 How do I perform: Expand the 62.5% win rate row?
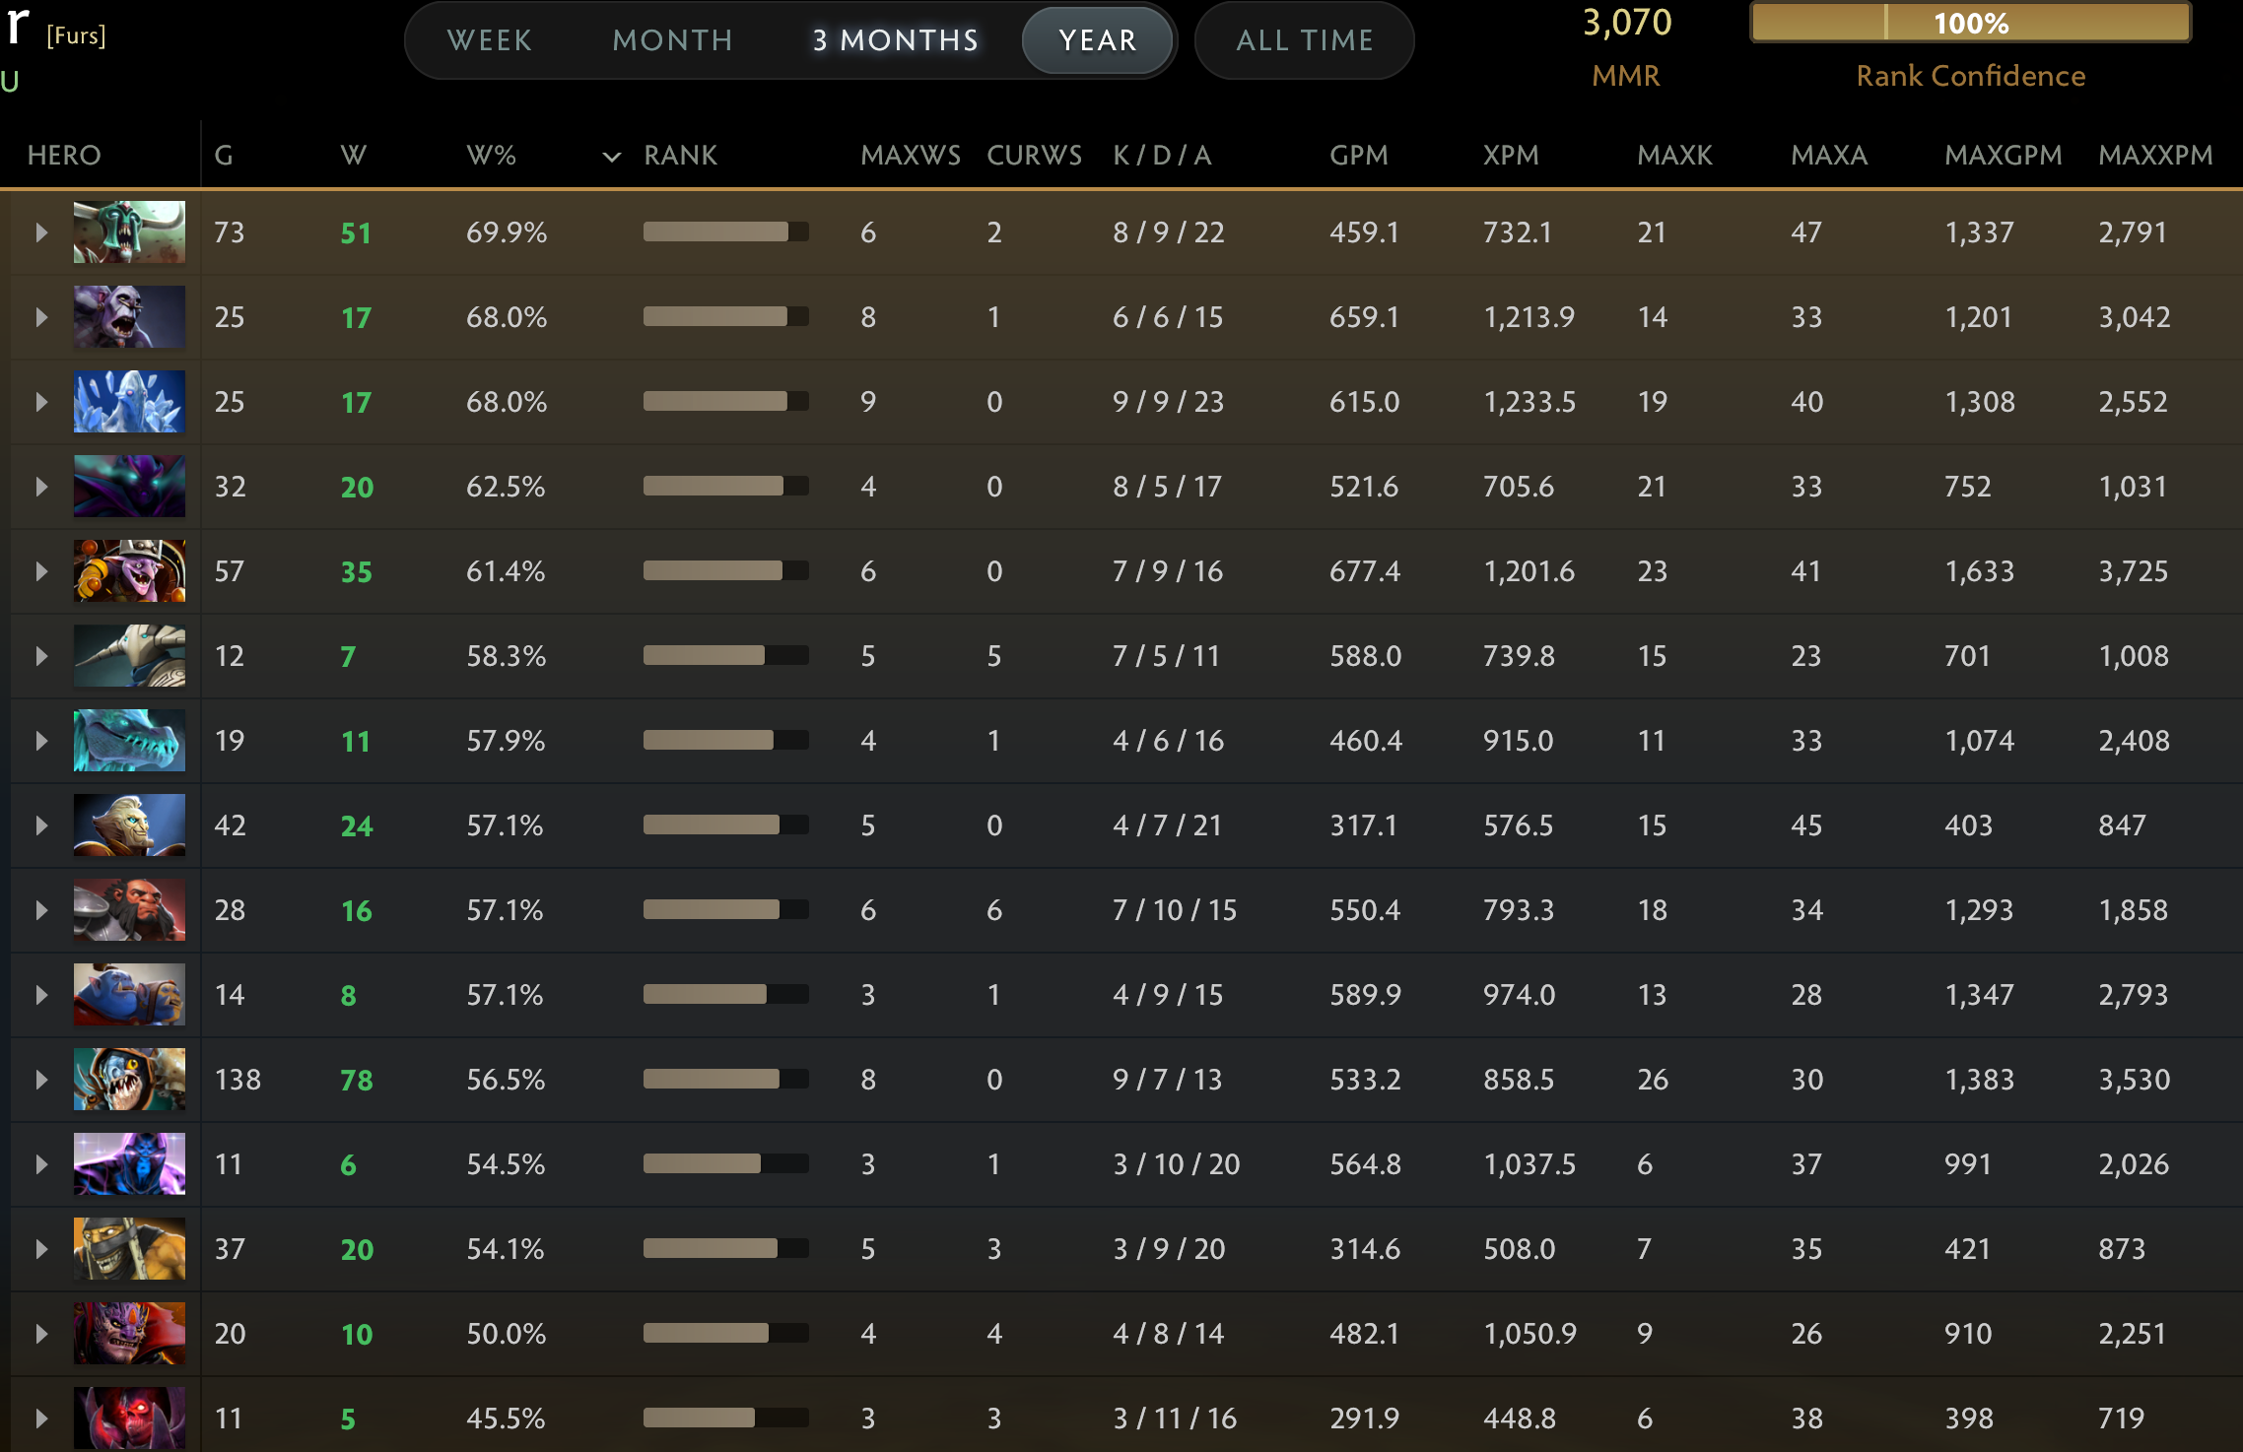(x=41, y=487)
